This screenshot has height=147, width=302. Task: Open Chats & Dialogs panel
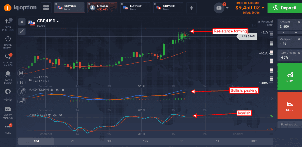point(8,60)
